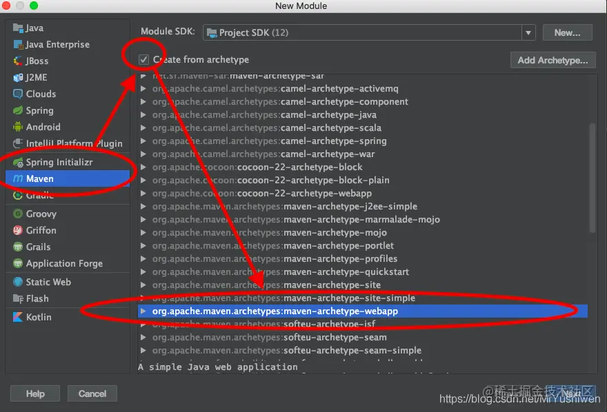Image resolution: width=607 pixels, height=412 pixels.
Task: Click the Clouds icon
Action: click(x=18, y=94)
